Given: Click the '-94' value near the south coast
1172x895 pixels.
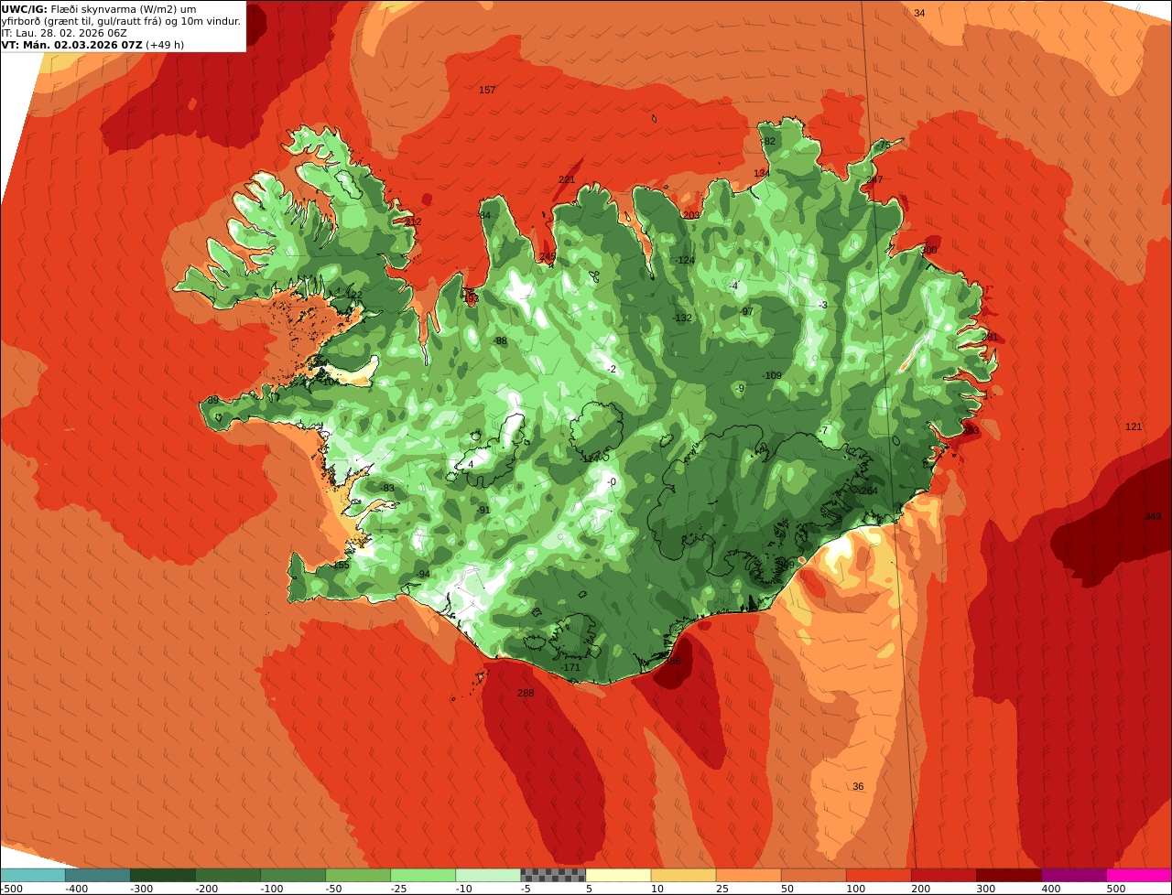Looking at the screenshot, I should (x=422, y=574).
